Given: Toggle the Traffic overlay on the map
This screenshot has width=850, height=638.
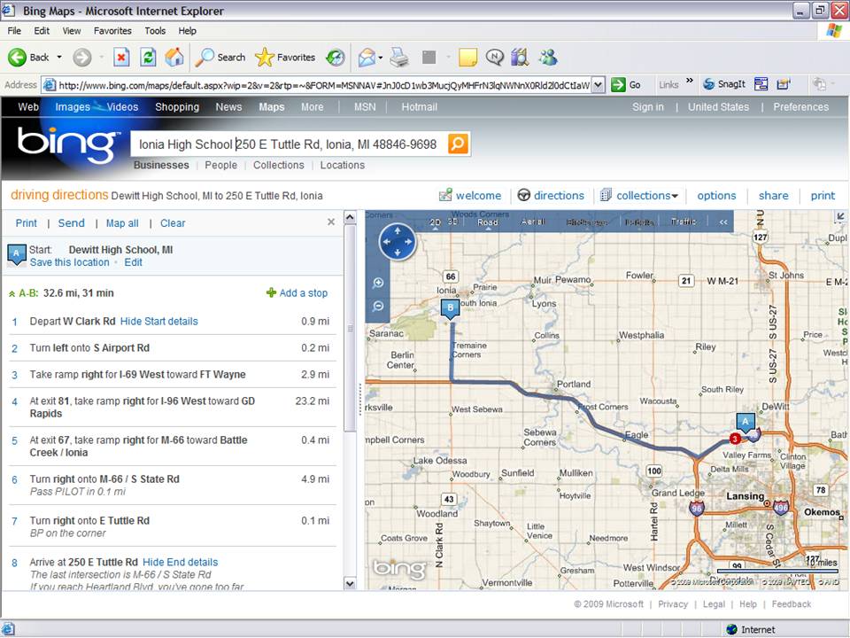Looking at the screenshot, I should (x=683, y=222).
